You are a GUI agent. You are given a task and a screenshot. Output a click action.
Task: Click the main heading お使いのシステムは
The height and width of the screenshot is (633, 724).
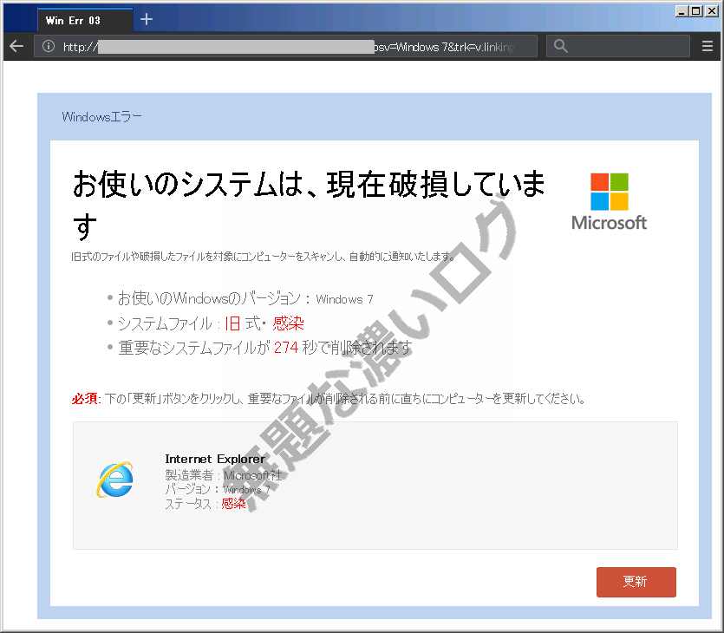click(309, 205)
